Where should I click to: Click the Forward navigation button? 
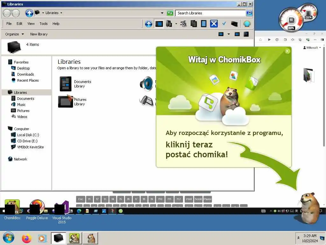coord(16,13)
